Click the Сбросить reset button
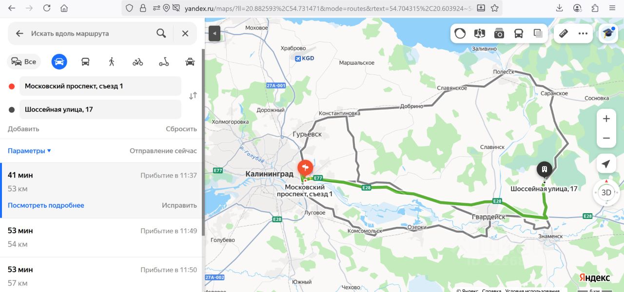The image size is (624, 292). click(181, 129)
